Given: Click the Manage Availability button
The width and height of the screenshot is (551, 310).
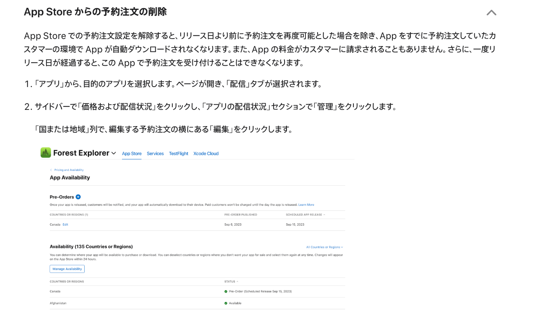Looking at the screenshot, I should [67, 269].
